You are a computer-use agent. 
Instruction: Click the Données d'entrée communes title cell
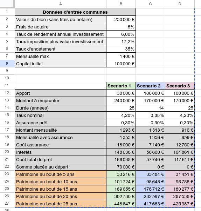click(x=75, y=12)
